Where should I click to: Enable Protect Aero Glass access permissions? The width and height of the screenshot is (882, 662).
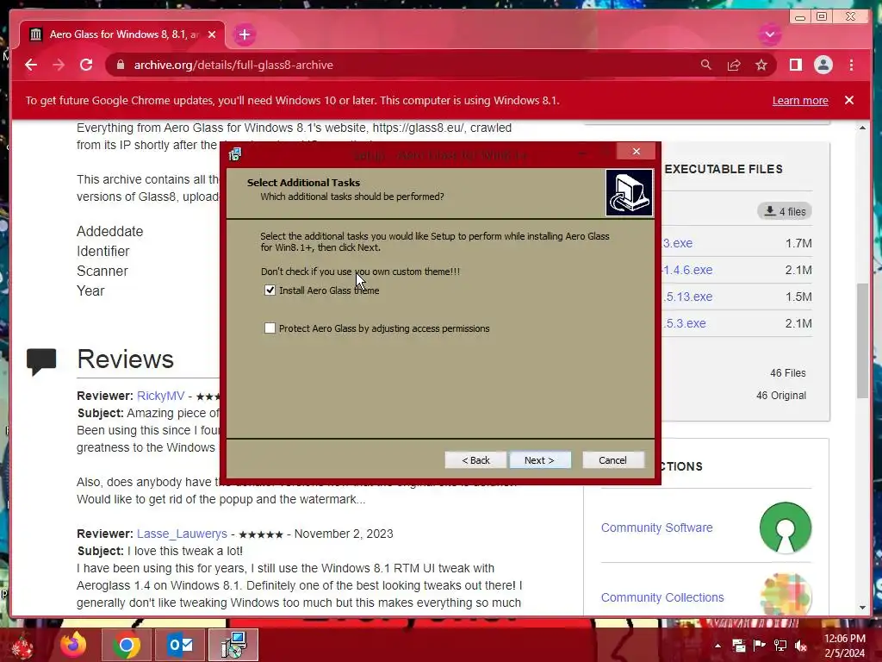[x=270, y=328]
